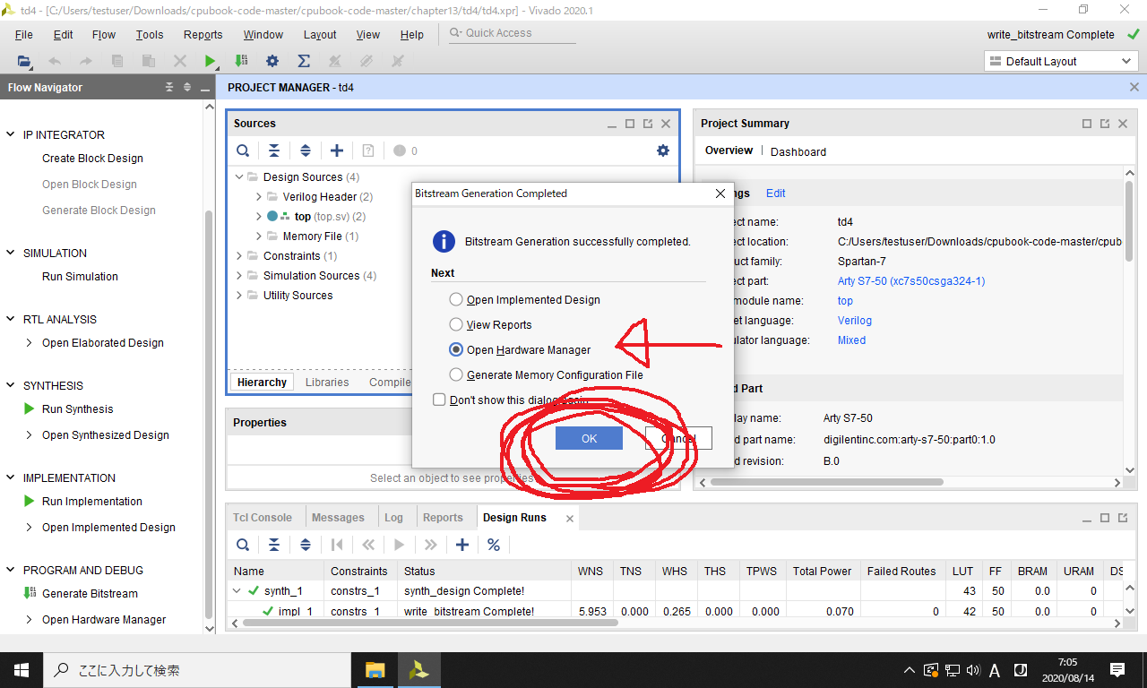1147x688 pixels.
Task: Click Edit link in Project Summary
Action: tap(776, 193)
